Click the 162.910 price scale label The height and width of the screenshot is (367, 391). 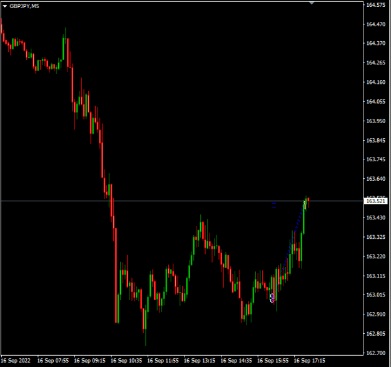coord(375,314)
